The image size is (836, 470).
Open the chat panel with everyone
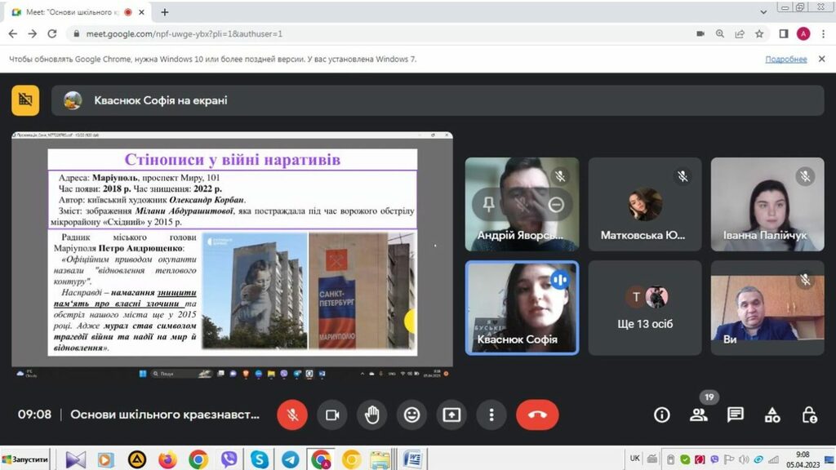coord(736,415)
